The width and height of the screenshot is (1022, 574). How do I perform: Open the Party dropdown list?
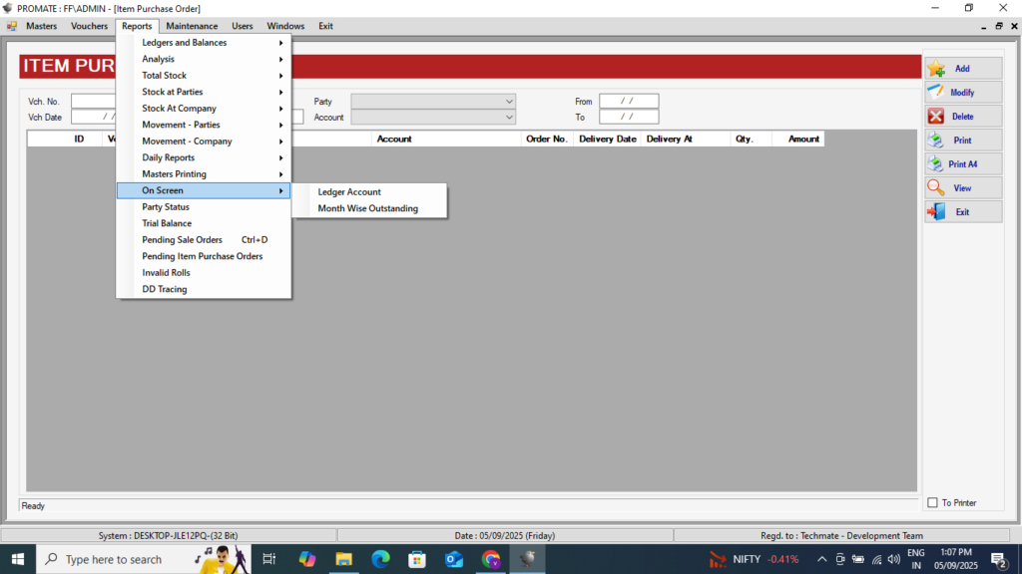pos(509,102)
